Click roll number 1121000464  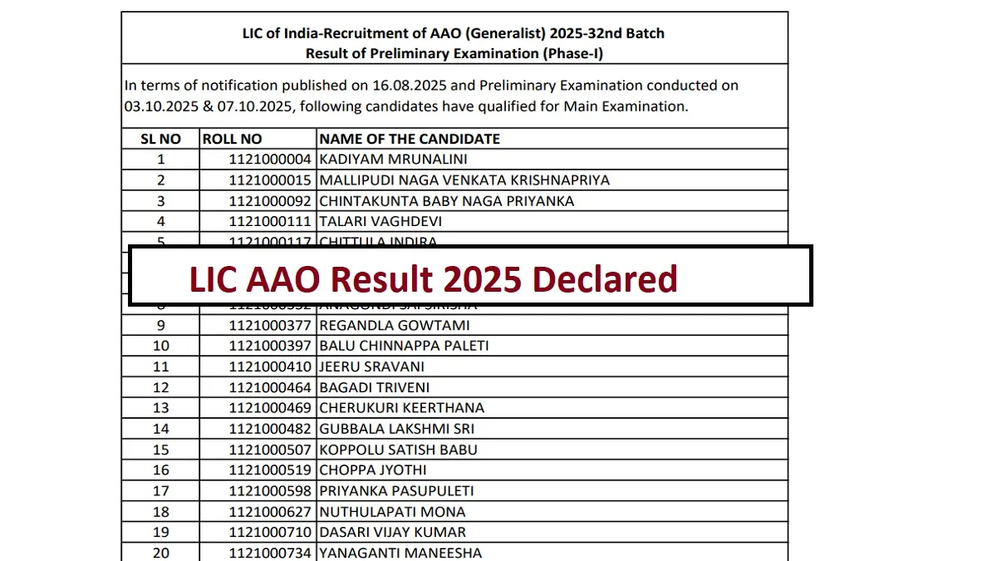point(270,387)
